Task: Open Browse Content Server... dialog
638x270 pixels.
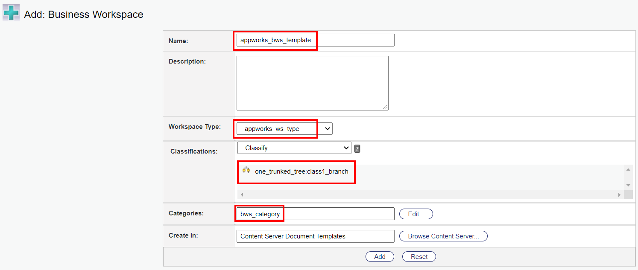Action: (443, 236)
